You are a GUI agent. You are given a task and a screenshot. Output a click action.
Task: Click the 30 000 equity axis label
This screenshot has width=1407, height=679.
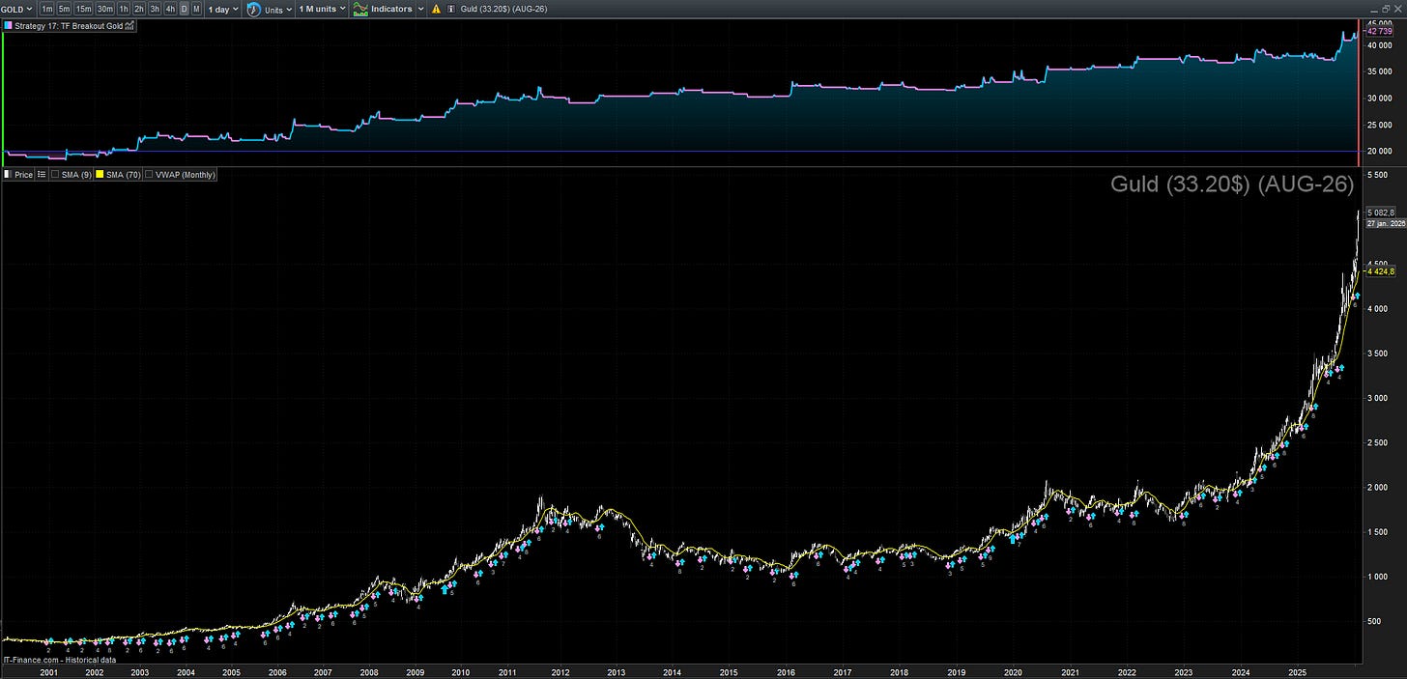[1379, 98]
